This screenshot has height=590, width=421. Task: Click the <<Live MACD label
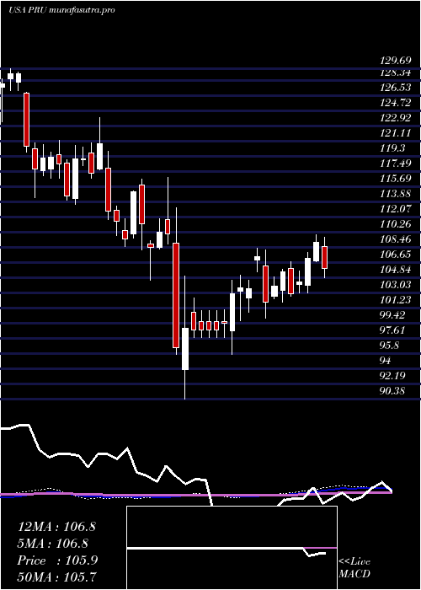354,567
